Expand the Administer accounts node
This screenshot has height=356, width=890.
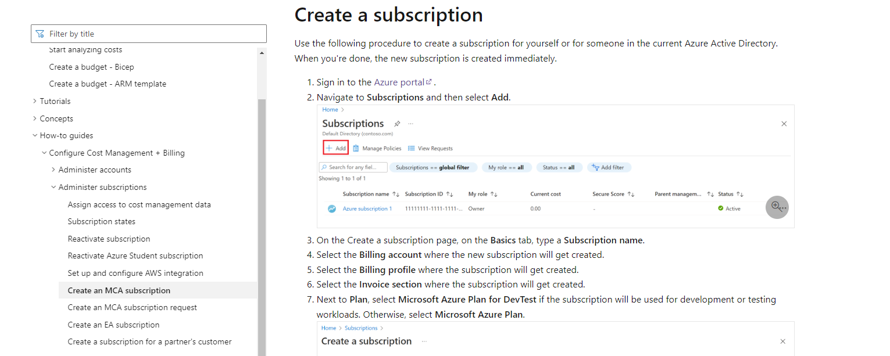(53, 170)
